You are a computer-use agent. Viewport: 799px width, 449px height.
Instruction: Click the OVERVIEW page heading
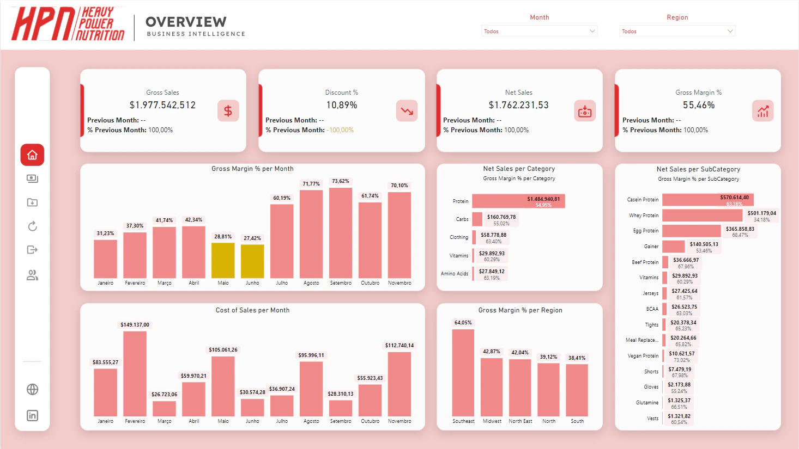(x=186, y=22)
